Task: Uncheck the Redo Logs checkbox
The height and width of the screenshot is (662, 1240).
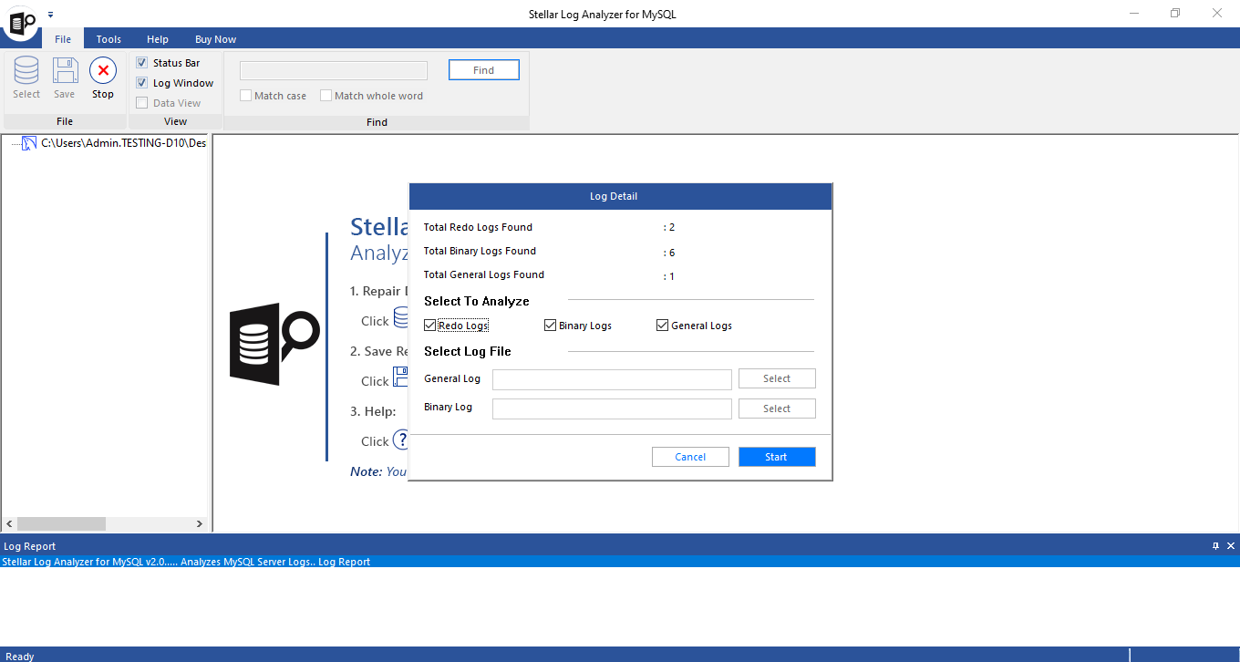Action: point(429,326)
